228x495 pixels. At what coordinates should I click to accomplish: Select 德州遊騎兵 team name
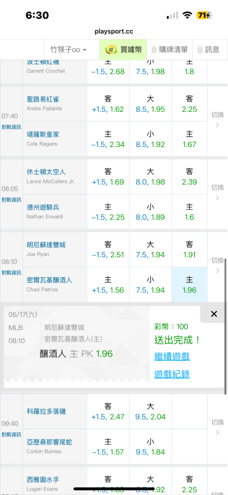coord(43,207)
